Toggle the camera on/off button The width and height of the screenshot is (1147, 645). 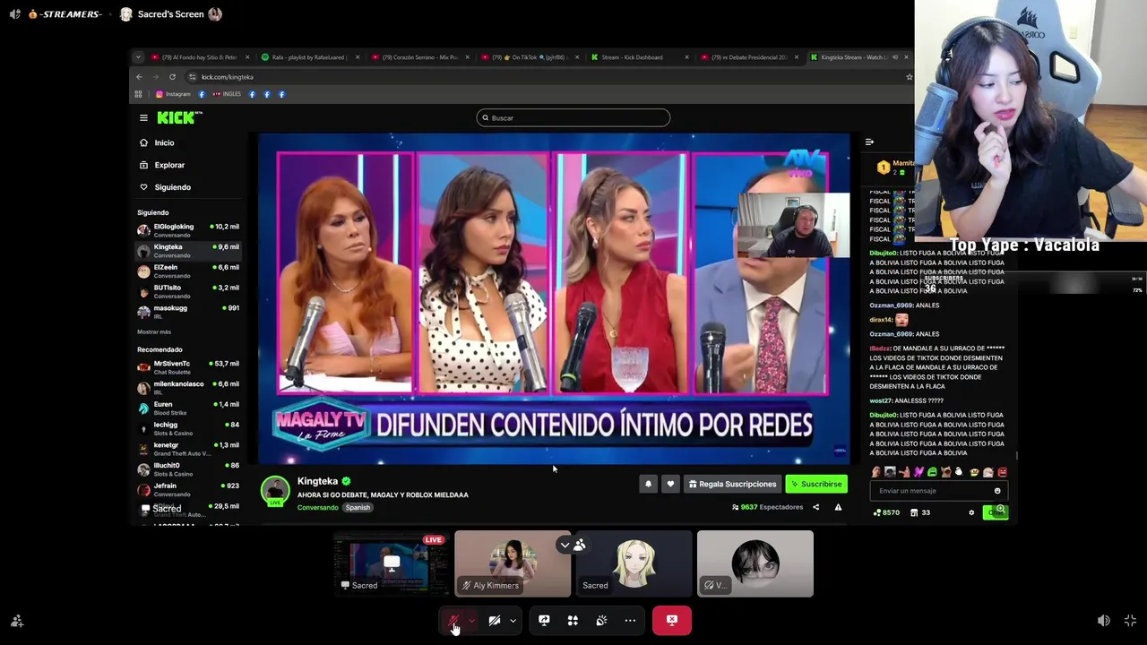point(494,620)
